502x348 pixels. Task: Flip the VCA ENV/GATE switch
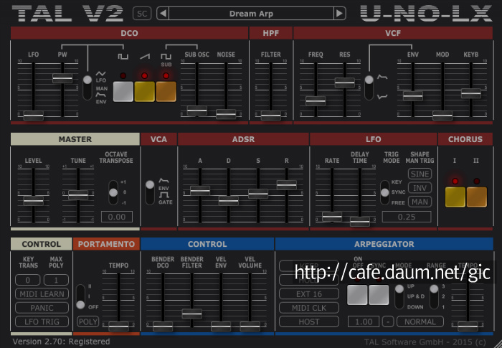(x=150, y=192)
